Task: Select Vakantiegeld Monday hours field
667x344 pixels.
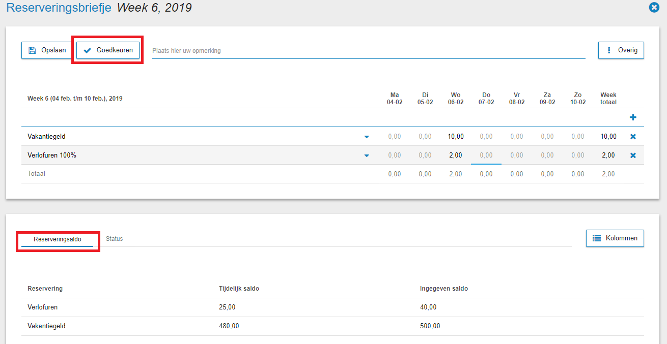Action: tap(395, 137)
